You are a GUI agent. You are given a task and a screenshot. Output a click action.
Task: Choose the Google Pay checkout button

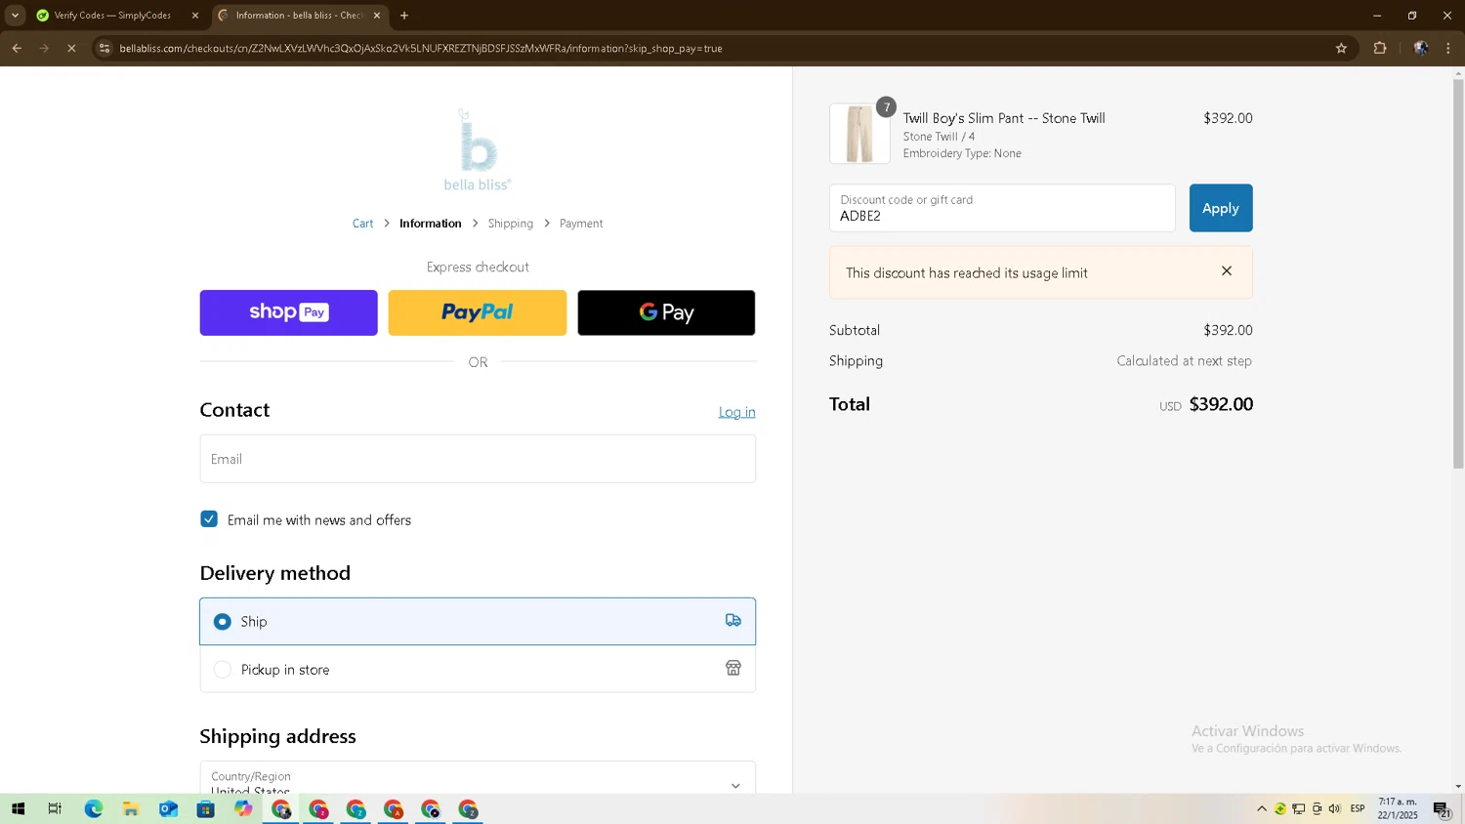click(666, 312)
